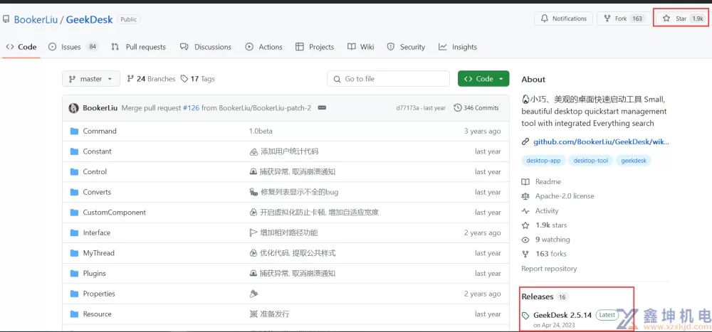Open the Control folder
712x332 pixels.
pyautogui.click(x=95, y=172)
